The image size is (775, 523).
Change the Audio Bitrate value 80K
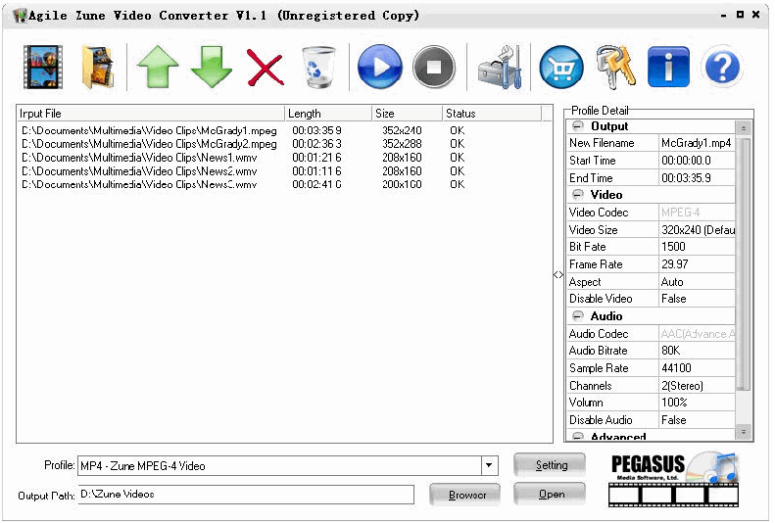697,351
